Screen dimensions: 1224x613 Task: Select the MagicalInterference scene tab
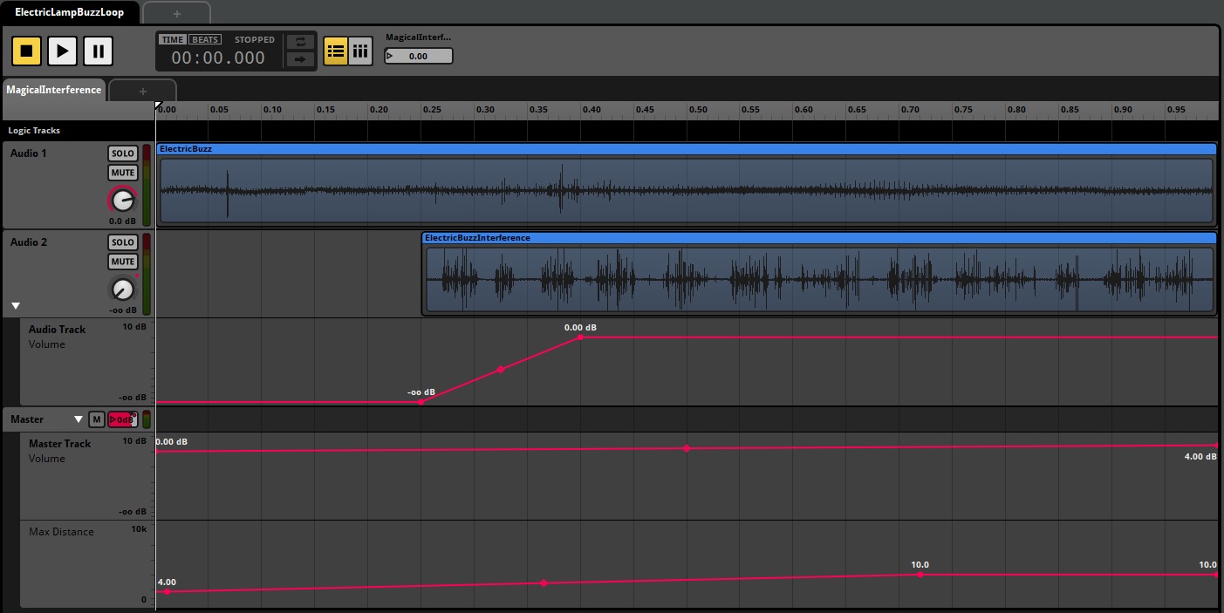(x=52, y=90)
